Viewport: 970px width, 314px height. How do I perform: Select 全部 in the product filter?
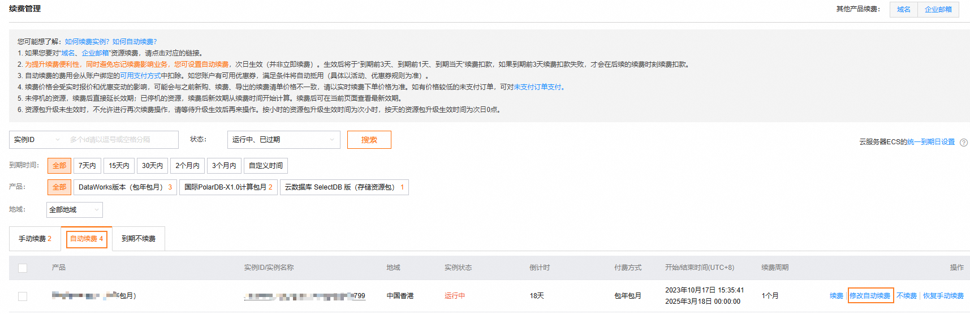click(x=59, y=187)
